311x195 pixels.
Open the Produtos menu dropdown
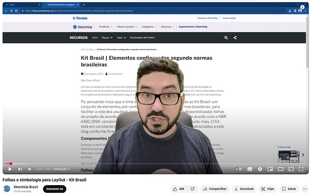106,27
